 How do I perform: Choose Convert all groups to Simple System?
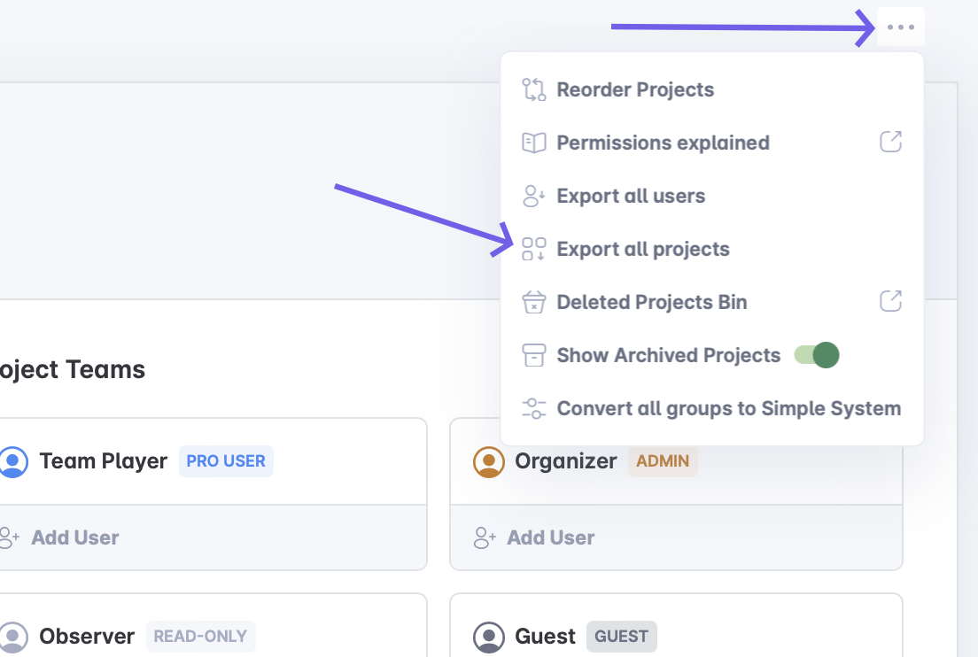(728, 408)
